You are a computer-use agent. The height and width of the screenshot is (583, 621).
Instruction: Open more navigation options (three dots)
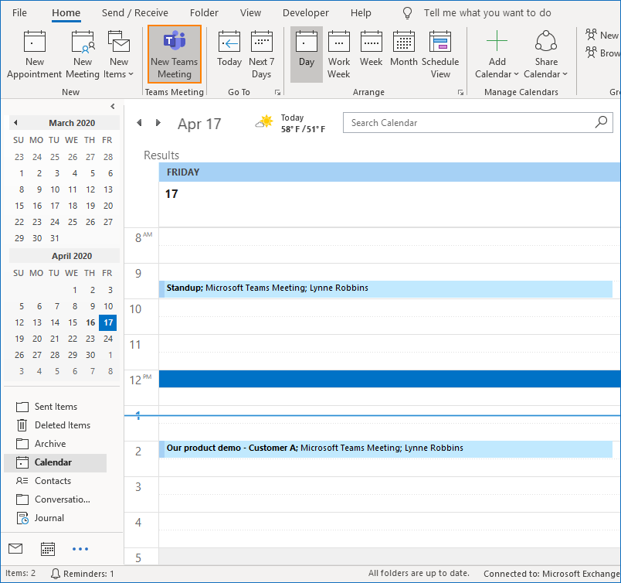point(80,549)
